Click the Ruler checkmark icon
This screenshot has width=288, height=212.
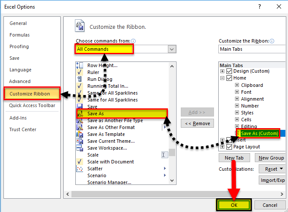point(80,72)
